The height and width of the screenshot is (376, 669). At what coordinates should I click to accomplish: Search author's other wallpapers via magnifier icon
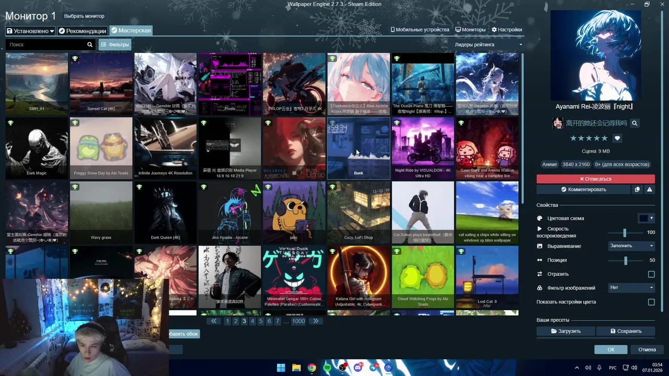click(x=635, y=123)
